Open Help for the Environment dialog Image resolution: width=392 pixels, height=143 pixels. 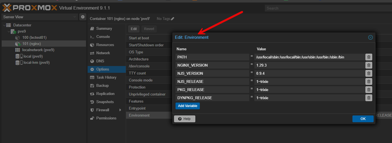[184, 119]
